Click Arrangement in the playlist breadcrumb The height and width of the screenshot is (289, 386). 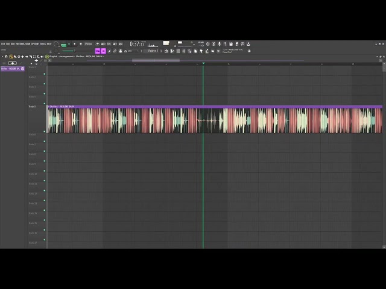(66, 57)
